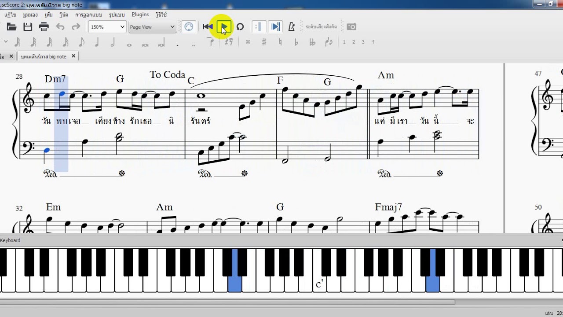Take image capture with the camera icon
Image resolution: width=563 pixels, height=317 pixels.
point(351,27)
